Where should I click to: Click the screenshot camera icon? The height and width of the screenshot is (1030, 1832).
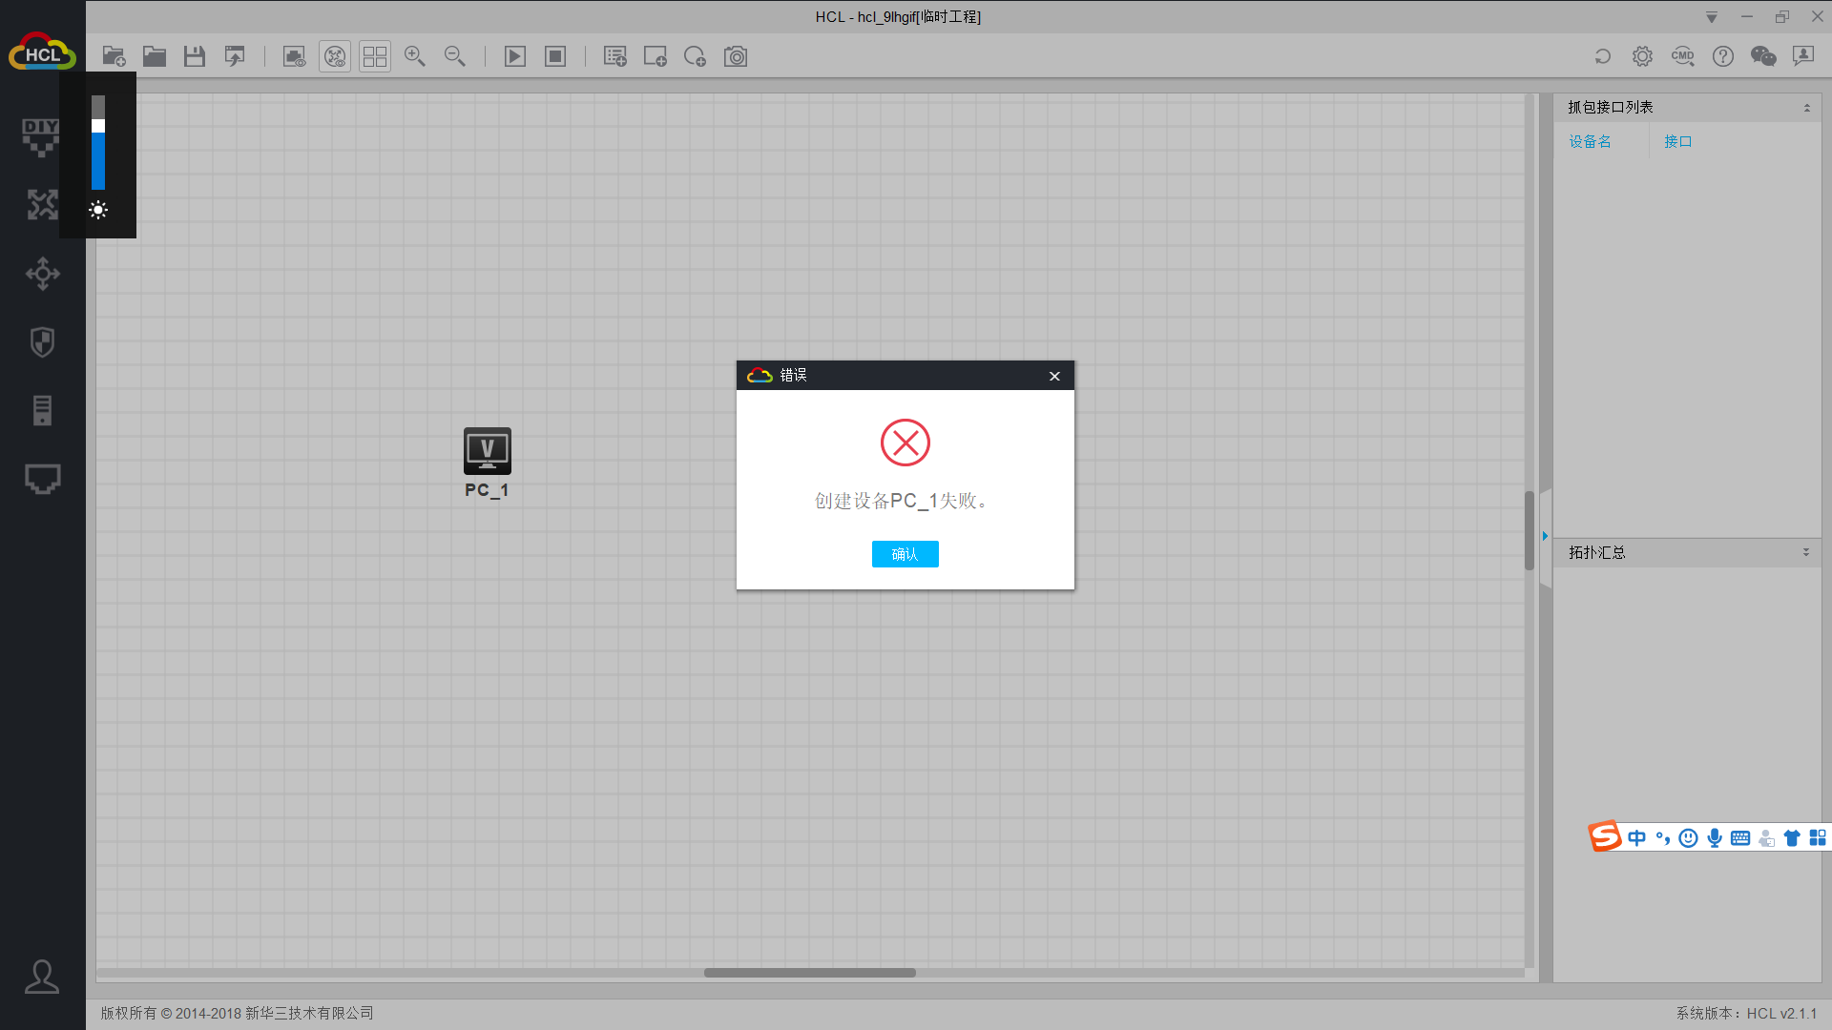736,57
